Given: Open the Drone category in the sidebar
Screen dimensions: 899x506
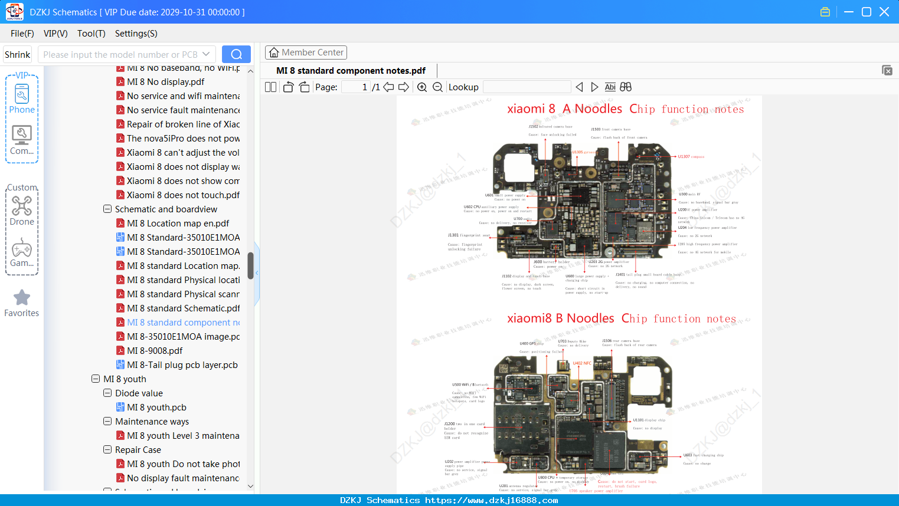Looking at the screenshot, I should click(x=22, y=211).
